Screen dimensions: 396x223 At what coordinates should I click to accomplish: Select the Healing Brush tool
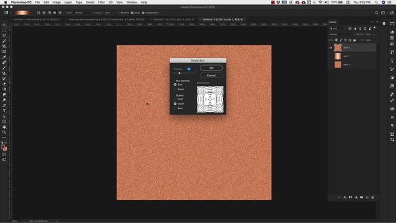[x=4, y=63]
